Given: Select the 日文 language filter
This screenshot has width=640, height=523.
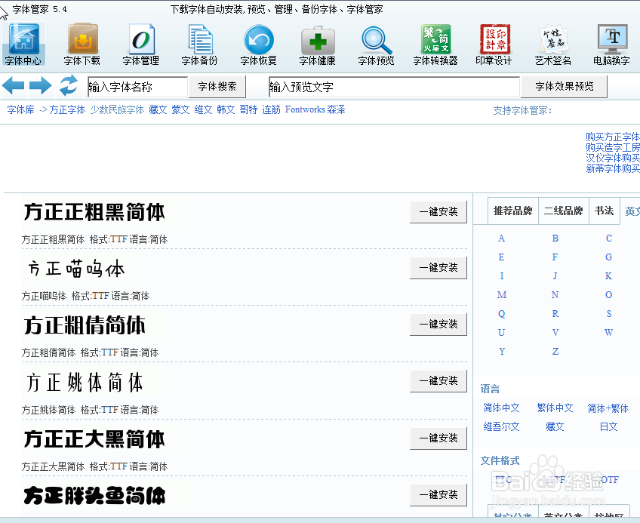Looking at the screenshot, I should [608, 427].
